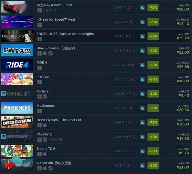This screenshot has height=174, width=192.
Task: Click the -95% discount badge for Need for Speed
Action: point(153,22)
